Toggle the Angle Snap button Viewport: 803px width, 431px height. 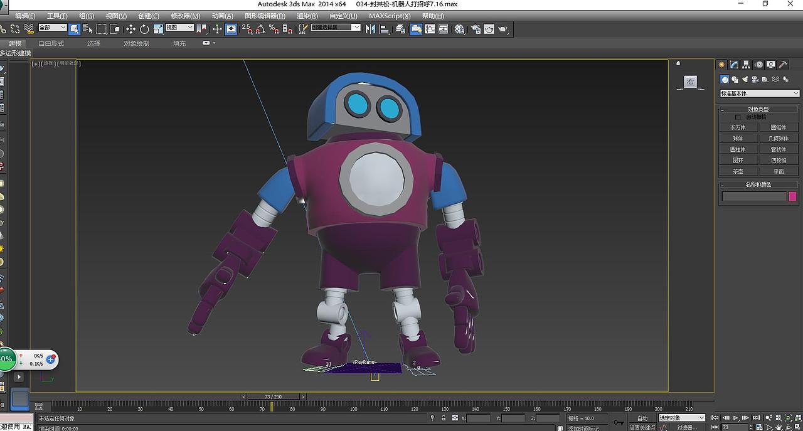[260, 29]
